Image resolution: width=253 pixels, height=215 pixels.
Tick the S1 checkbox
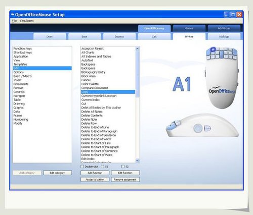click(102, 167)
